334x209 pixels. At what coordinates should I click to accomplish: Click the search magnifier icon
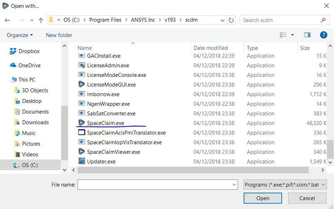323,20
